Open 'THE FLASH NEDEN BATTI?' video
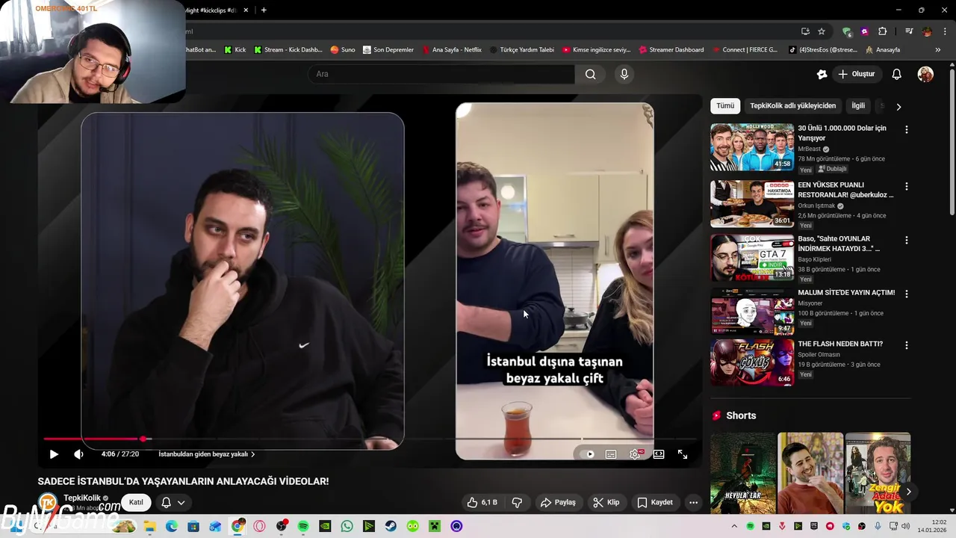956x538 pixels. tap(840, 344)
